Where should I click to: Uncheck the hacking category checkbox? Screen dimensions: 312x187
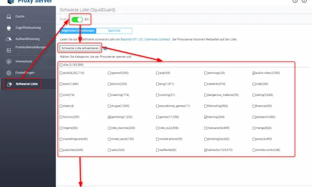[206, 117]
